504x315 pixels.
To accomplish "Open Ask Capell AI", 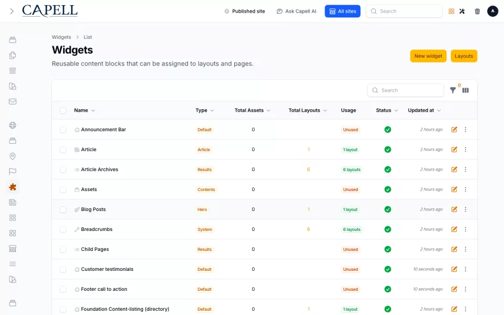I will tap(296, 11).
